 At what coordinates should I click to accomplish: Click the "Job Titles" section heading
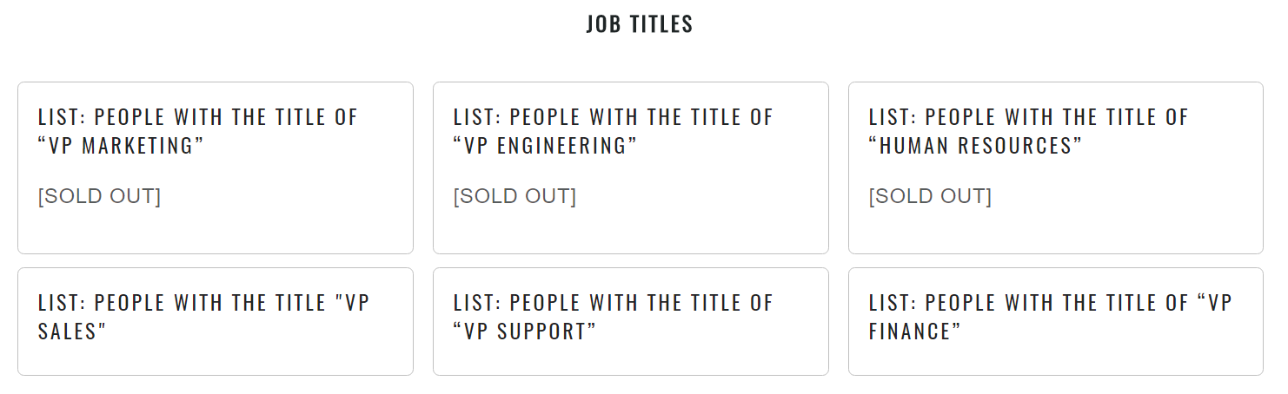(640, 24)
